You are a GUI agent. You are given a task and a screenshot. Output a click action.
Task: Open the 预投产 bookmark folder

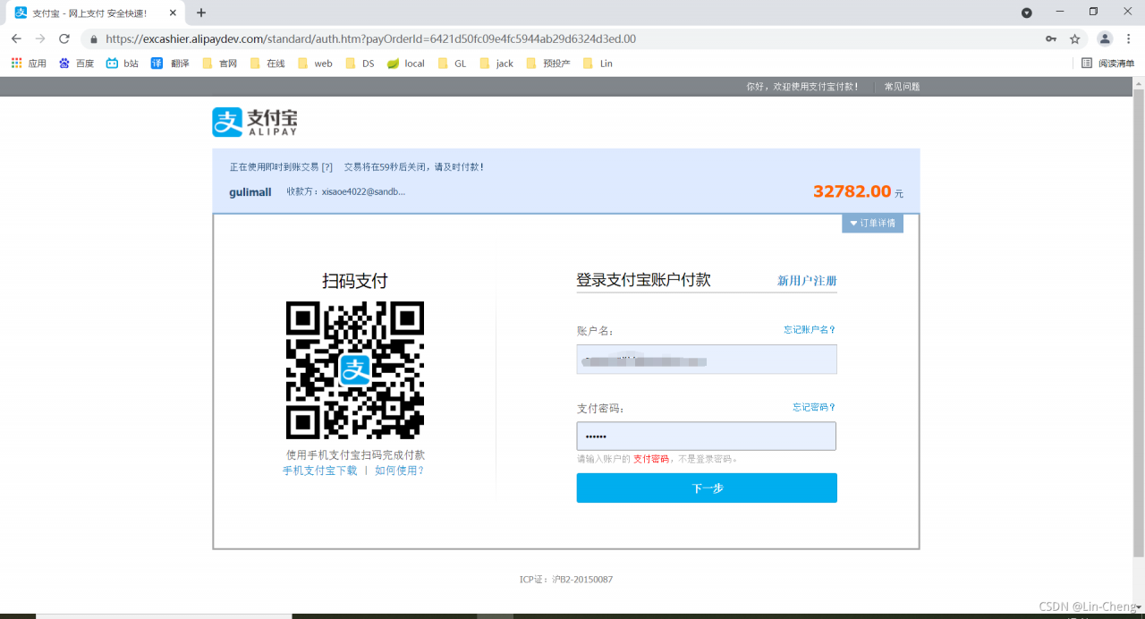coord(549,64)
